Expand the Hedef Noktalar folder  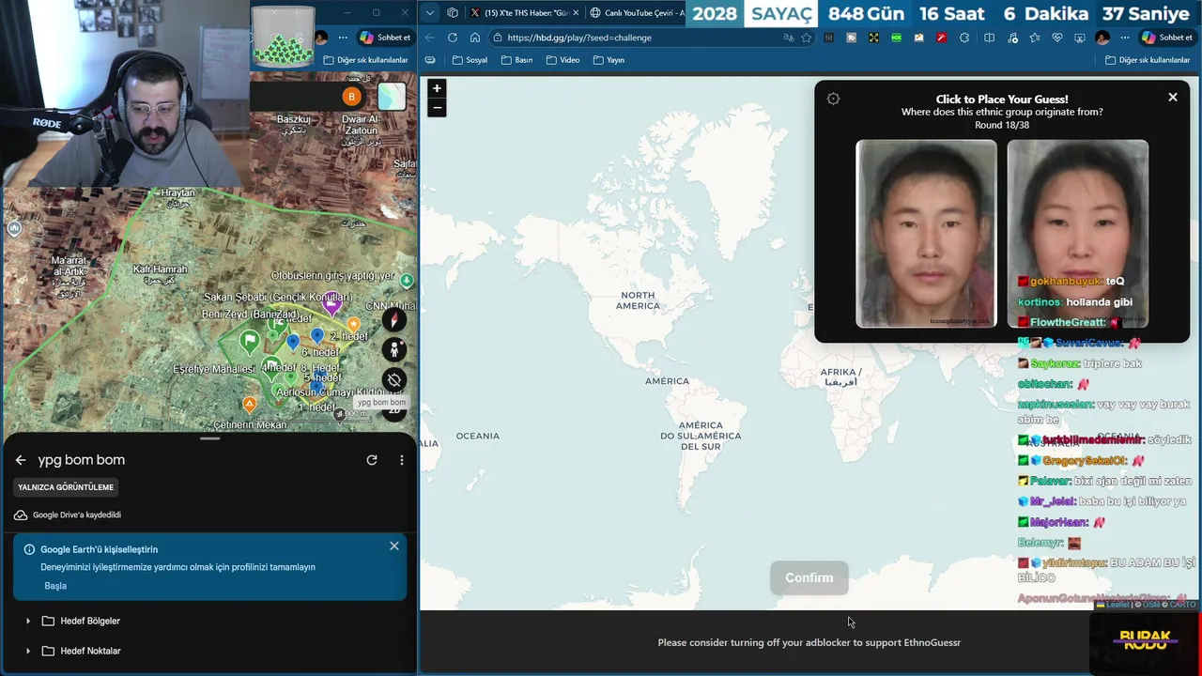tap(27, 651)
